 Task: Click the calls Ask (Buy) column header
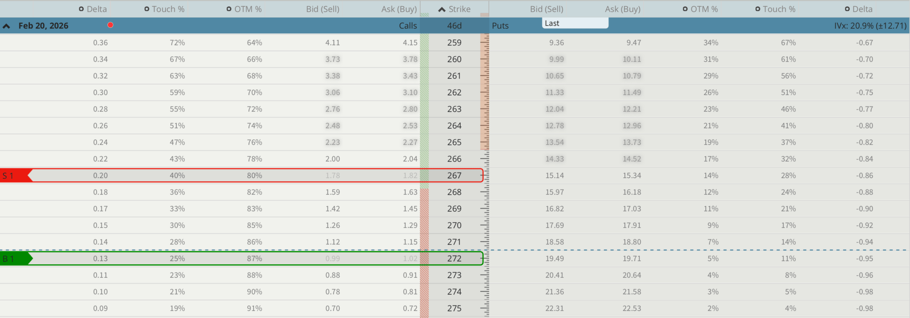click(x=399, y=9)
